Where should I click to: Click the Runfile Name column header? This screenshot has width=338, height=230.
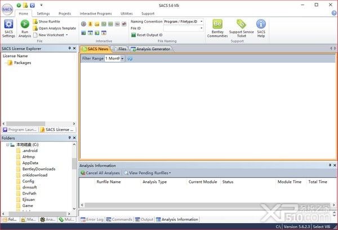coord(108,182)
